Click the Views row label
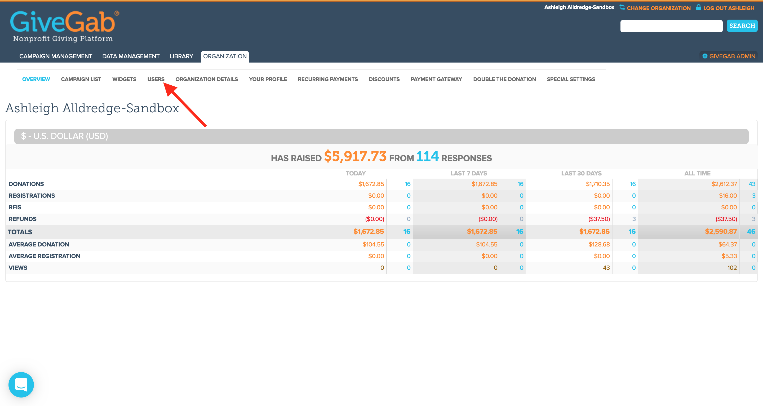 pyautogui.click(x=18, y=268)
